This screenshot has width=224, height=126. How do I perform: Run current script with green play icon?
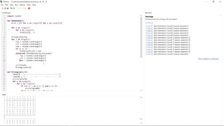click(x=11, y=8)
